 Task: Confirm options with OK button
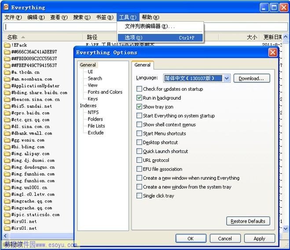click(x=191, y=239)
